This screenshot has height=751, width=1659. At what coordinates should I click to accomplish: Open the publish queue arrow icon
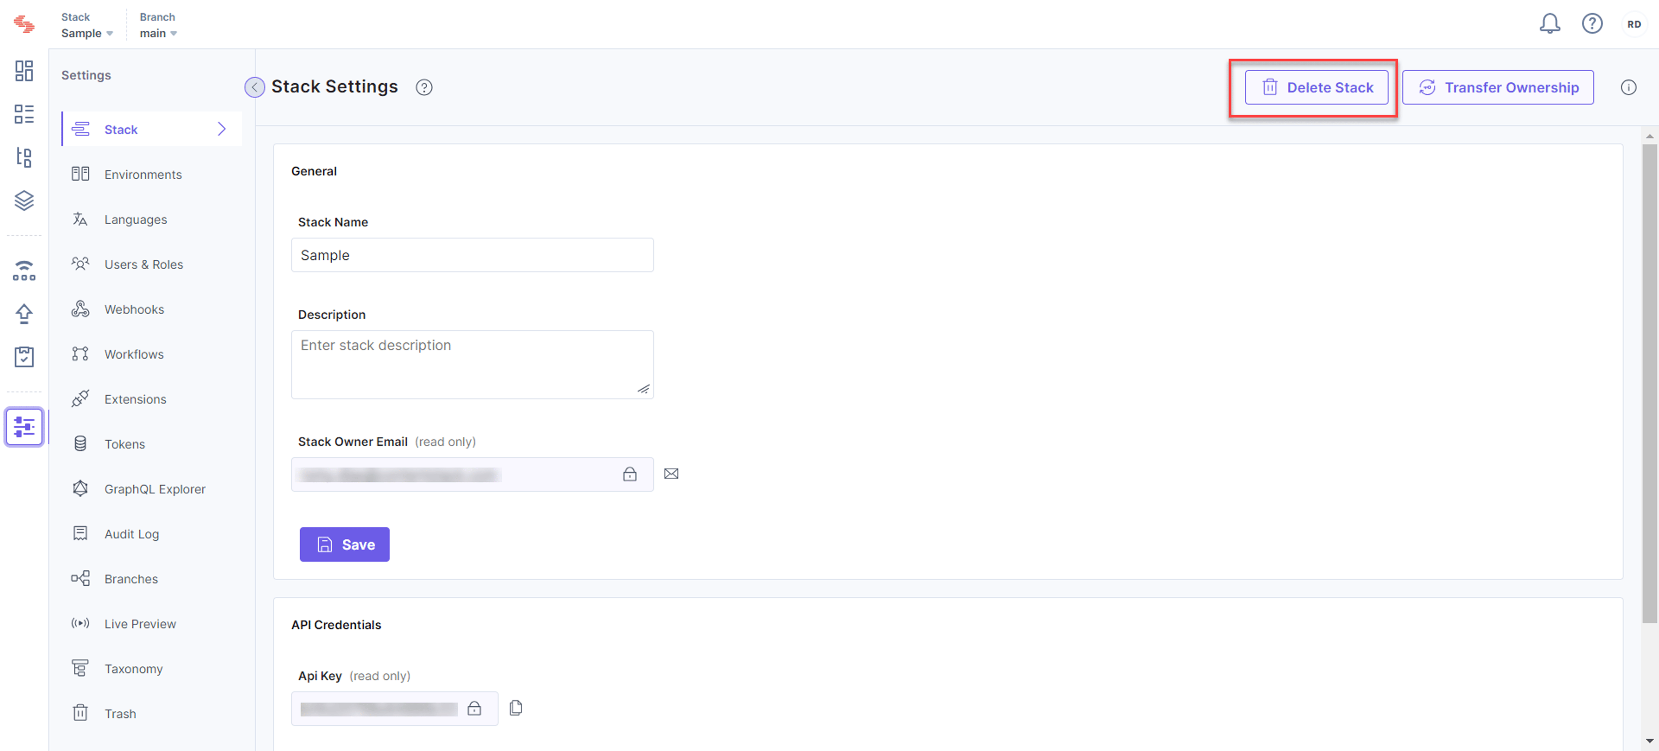(x=24, y=314)
